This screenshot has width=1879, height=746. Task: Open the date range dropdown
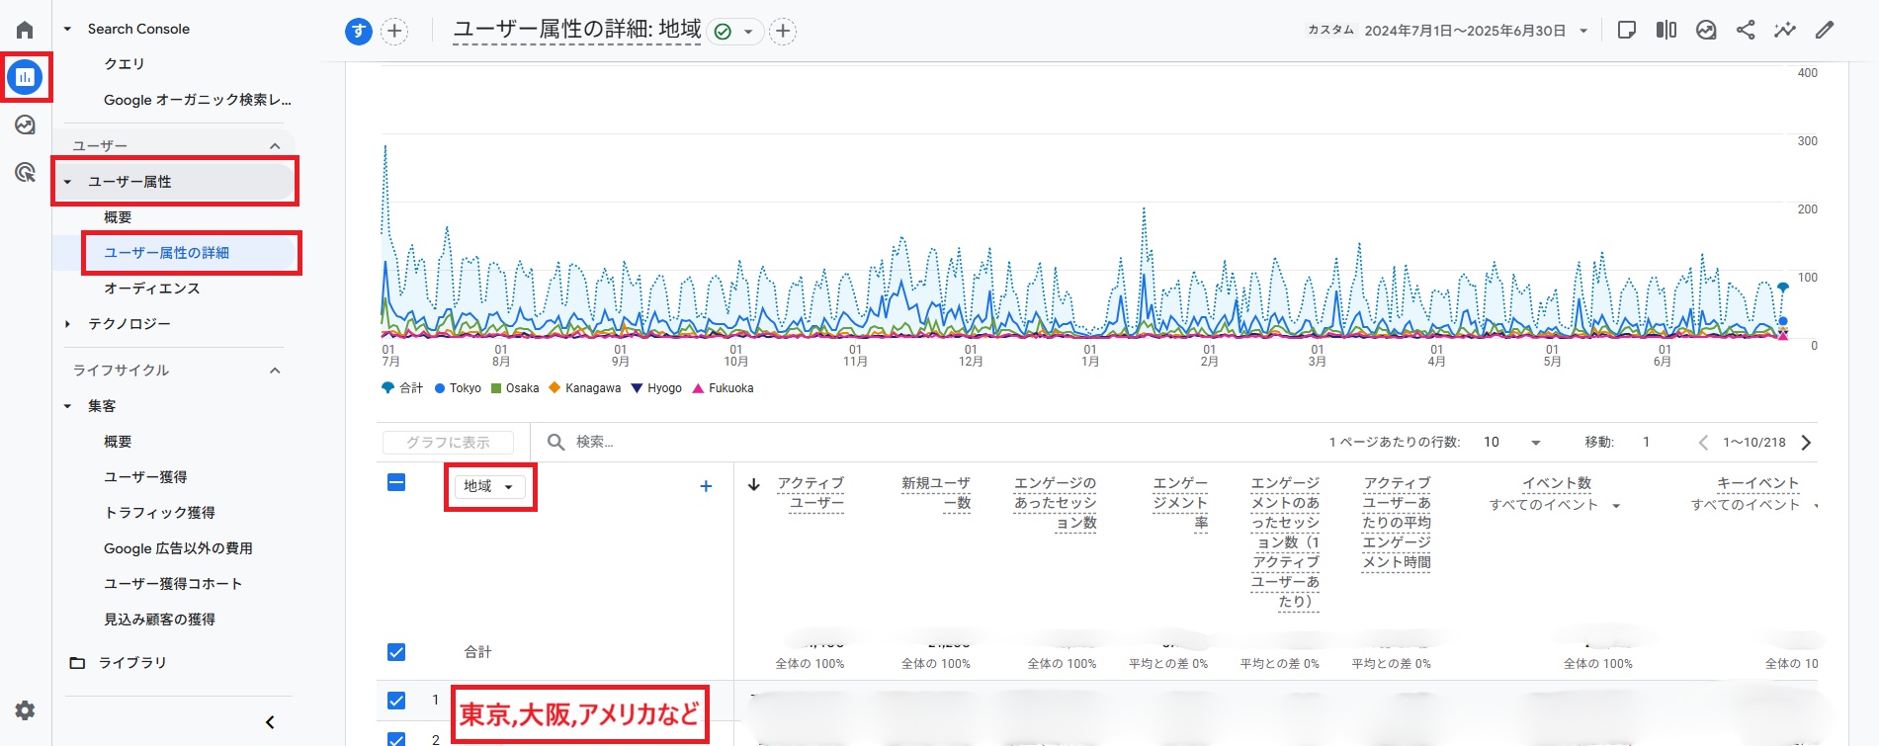(x=1582, y=31)
